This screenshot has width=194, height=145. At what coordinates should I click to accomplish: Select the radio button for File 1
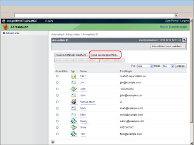coord(57,76)
